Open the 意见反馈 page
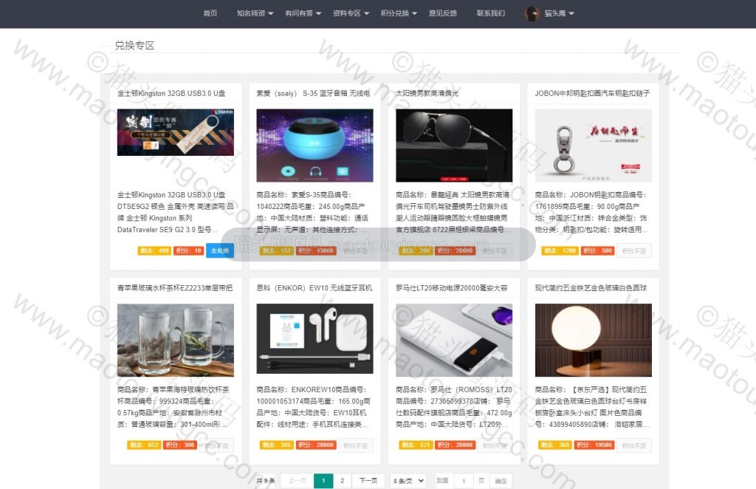Viewport: 756px width, 489px height. [443, 13]
